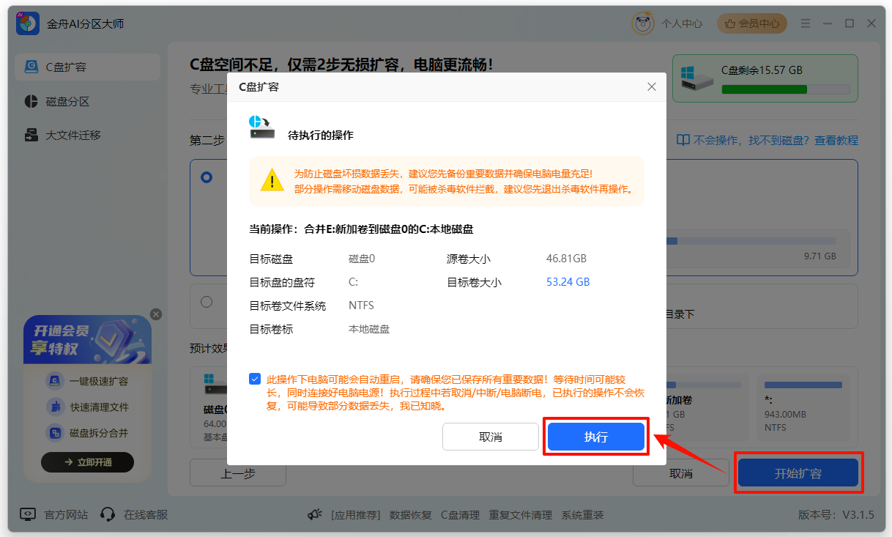Select the unselected second option radio button

(x=207, y=301)
